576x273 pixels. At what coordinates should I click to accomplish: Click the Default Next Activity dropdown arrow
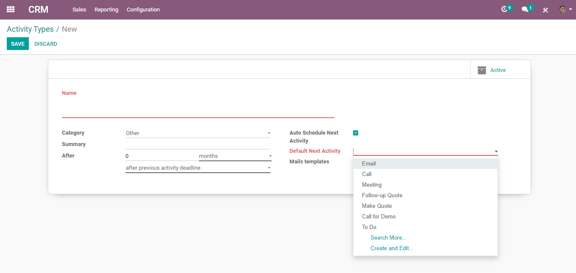tap(496, 151)
